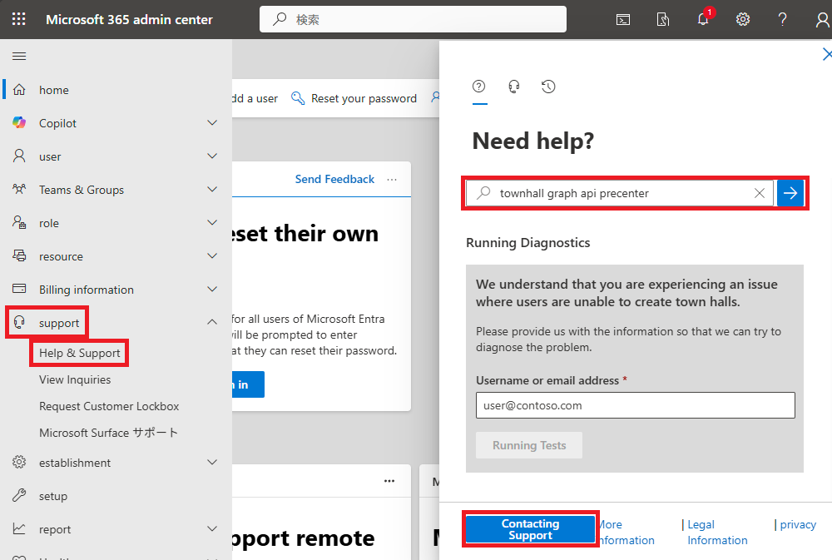The height and width of the screenshot is (560, 832).
Task: Click the report chart icon
Action: [x=19, y=528]
